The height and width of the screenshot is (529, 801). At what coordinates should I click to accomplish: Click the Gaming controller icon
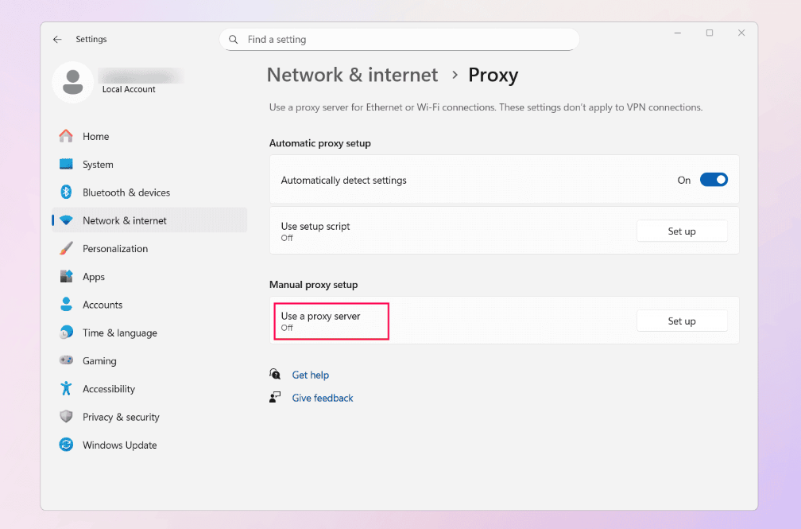pyautogui.click(x=67, y=361)
